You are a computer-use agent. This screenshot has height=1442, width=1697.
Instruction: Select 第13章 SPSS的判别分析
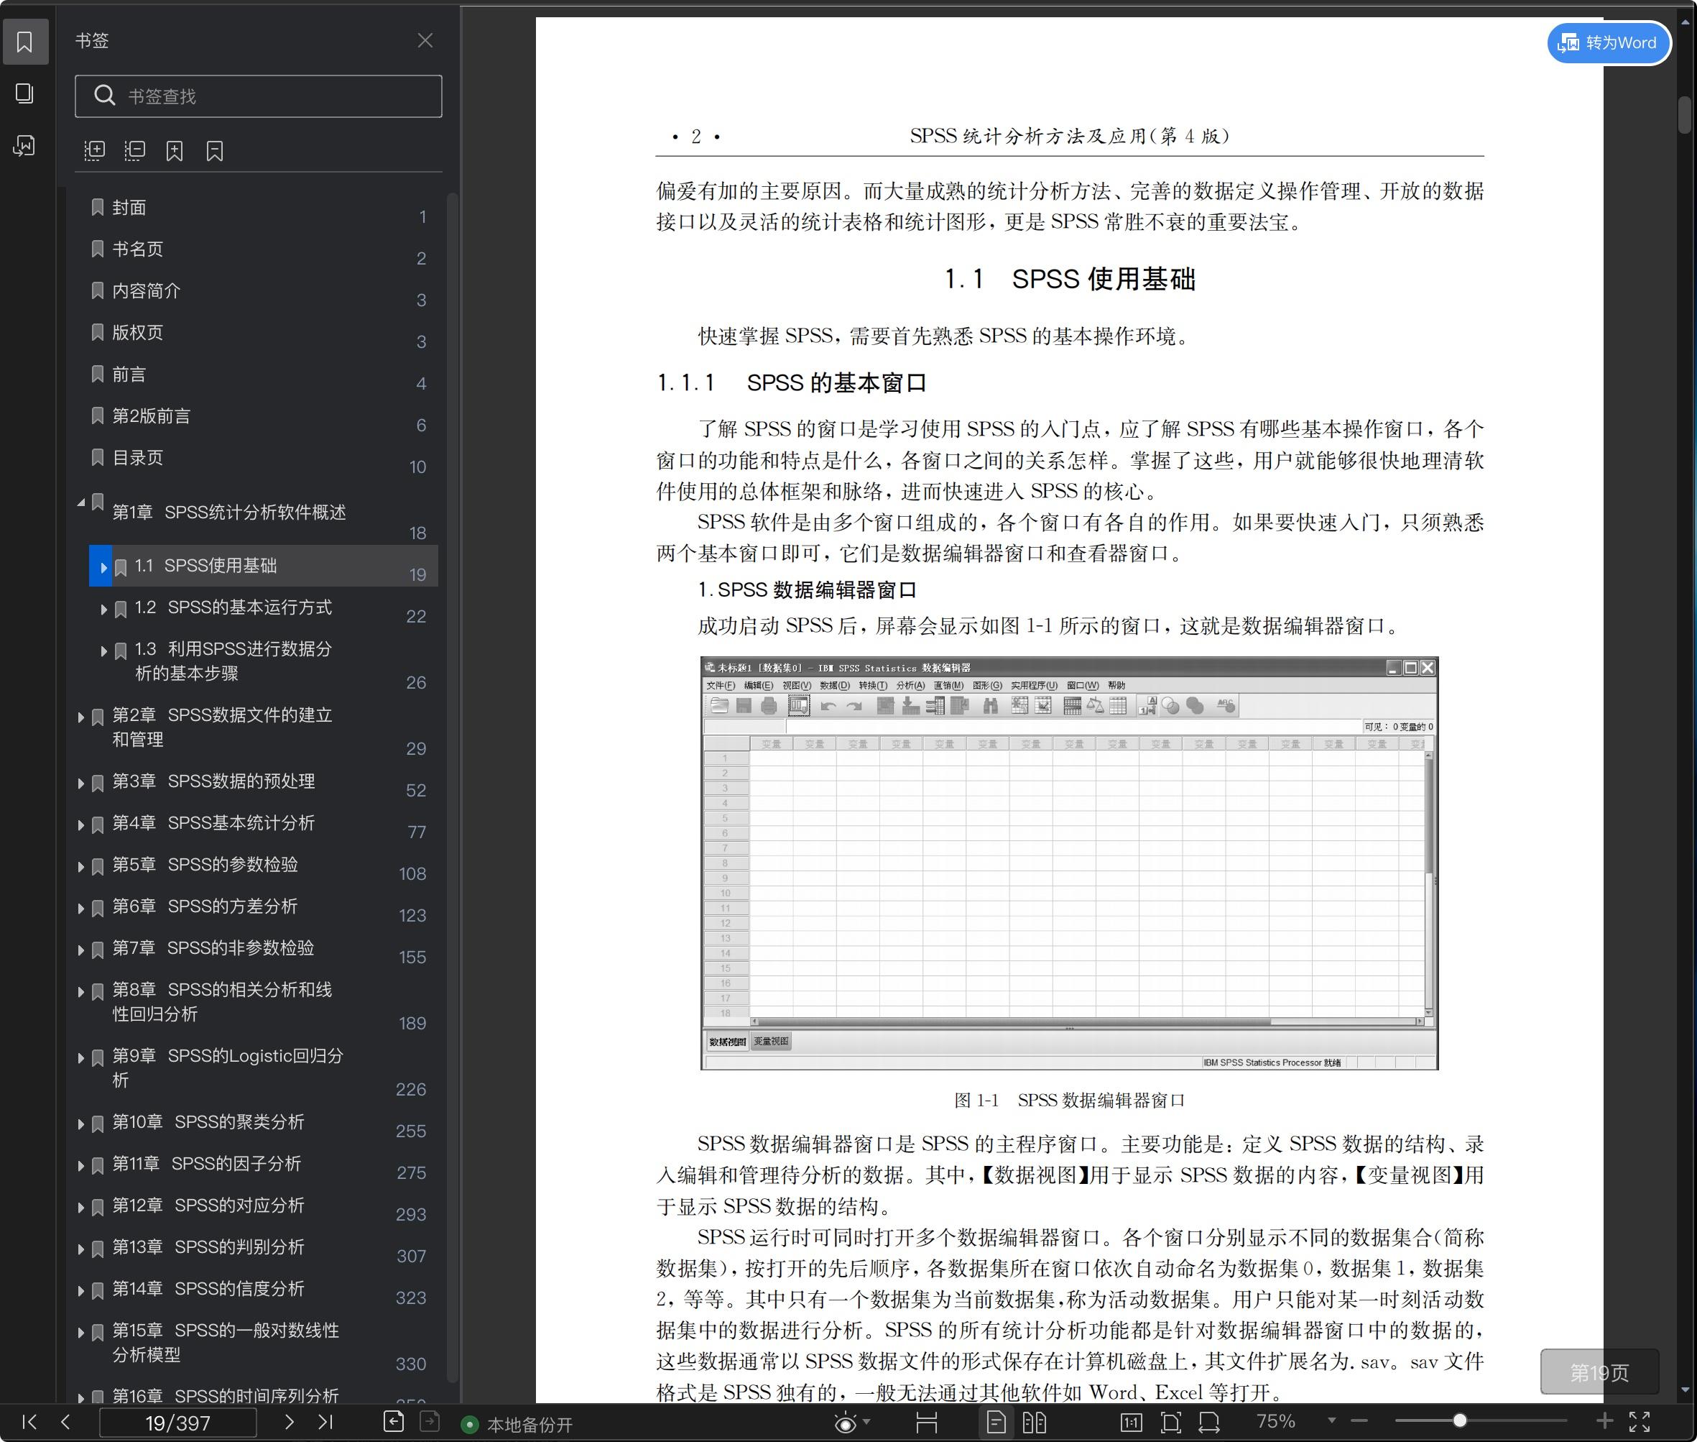pos(208,1246)
